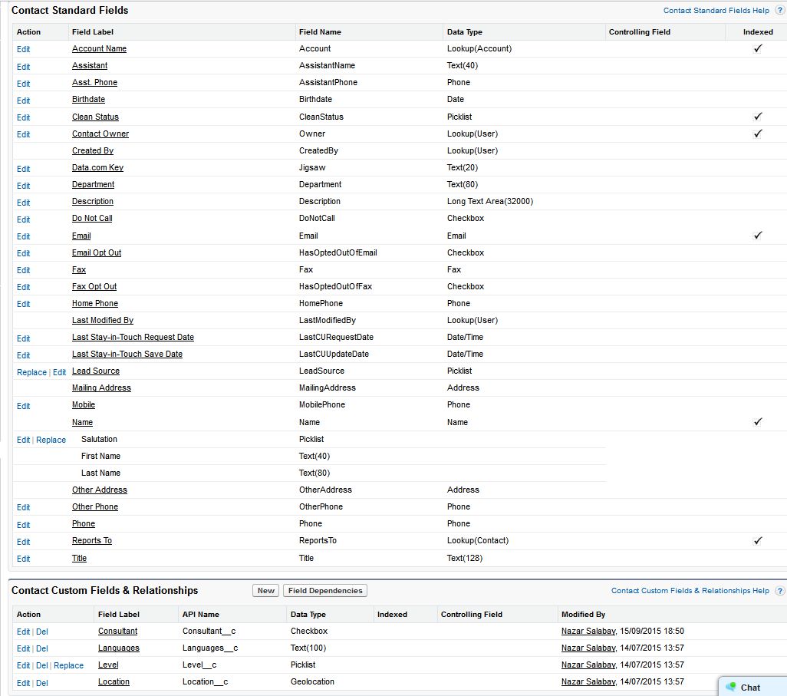Edit the Reports To field
Viewport: 787px width, 696px height.
click(x=24, y=542)
